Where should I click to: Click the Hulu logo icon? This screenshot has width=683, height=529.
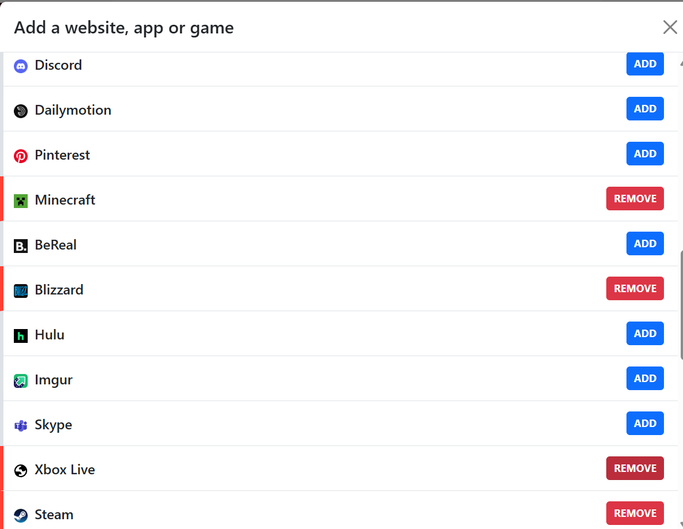(20, 336)
